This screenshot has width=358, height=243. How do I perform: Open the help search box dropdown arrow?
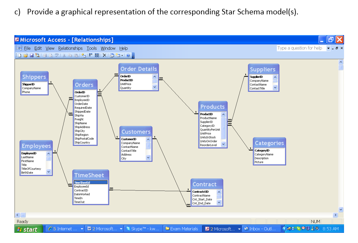point(328,48)
